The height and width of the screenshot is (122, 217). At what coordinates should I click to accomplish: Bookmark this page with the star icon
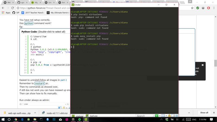192,8
